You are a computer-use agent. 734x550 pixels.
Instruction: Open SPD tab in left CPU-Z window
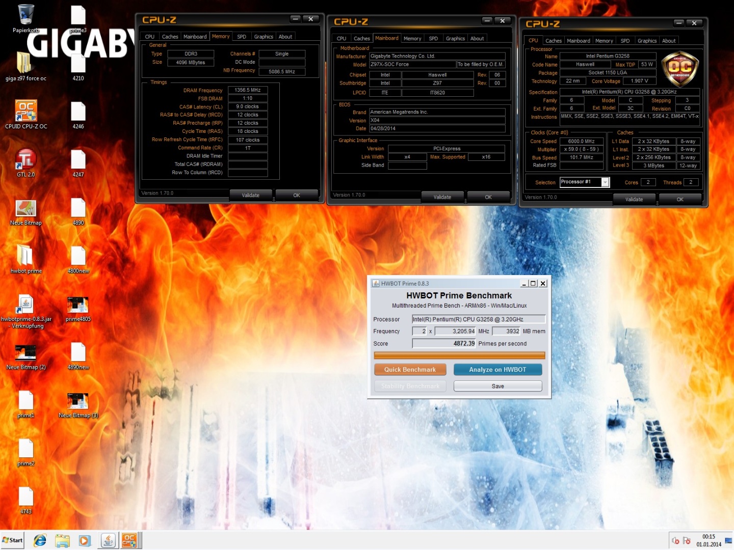(242, 37)
